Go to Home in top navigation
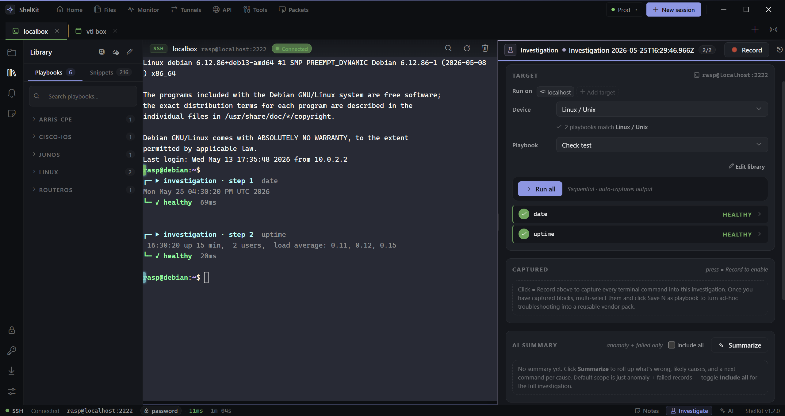The height and width of the screenshot is (416, 785). (70, 10)
